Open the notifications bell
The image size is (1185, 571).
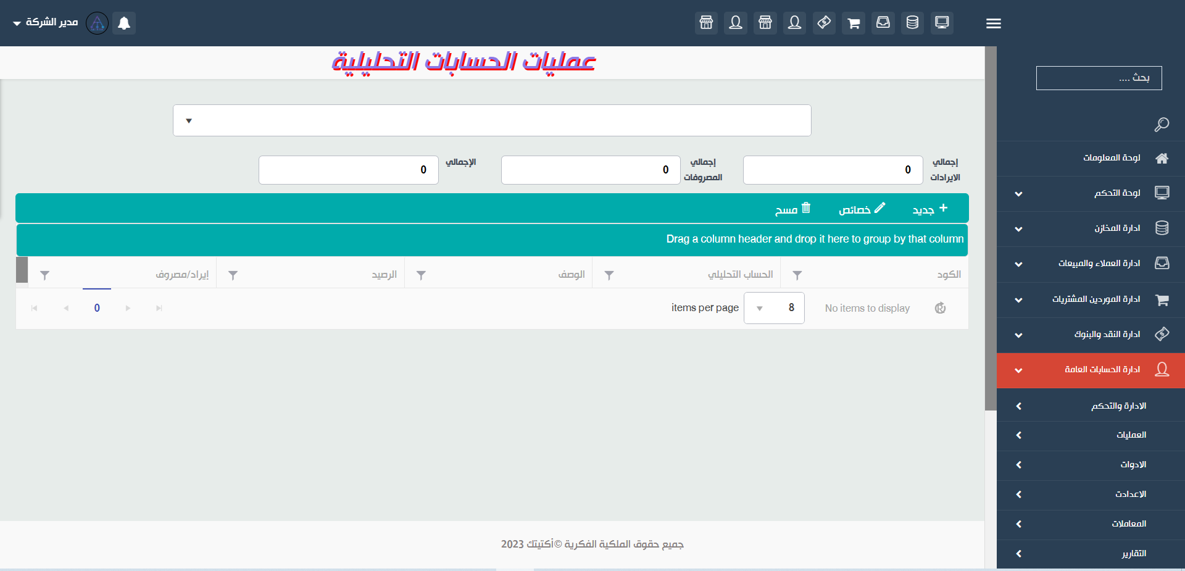124,23
